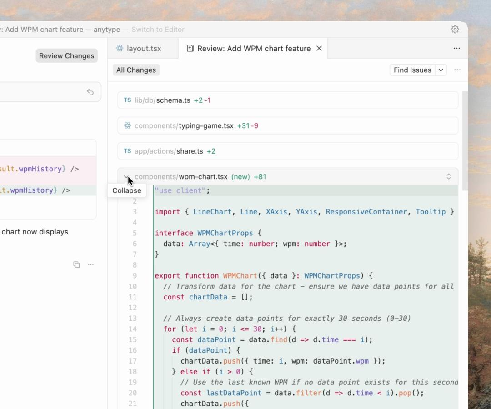Open settings via the gear icon
491x409 pixels.
455,30
